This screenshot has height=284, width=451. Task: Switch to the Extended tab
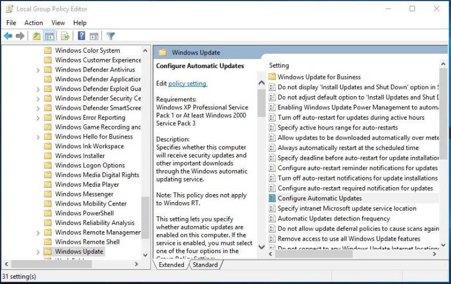172,265
